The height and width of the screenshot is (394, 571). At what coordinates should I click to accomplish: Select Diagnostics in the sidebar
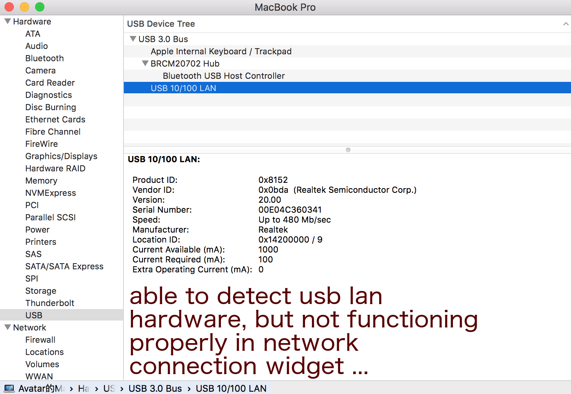coord(49,95)
